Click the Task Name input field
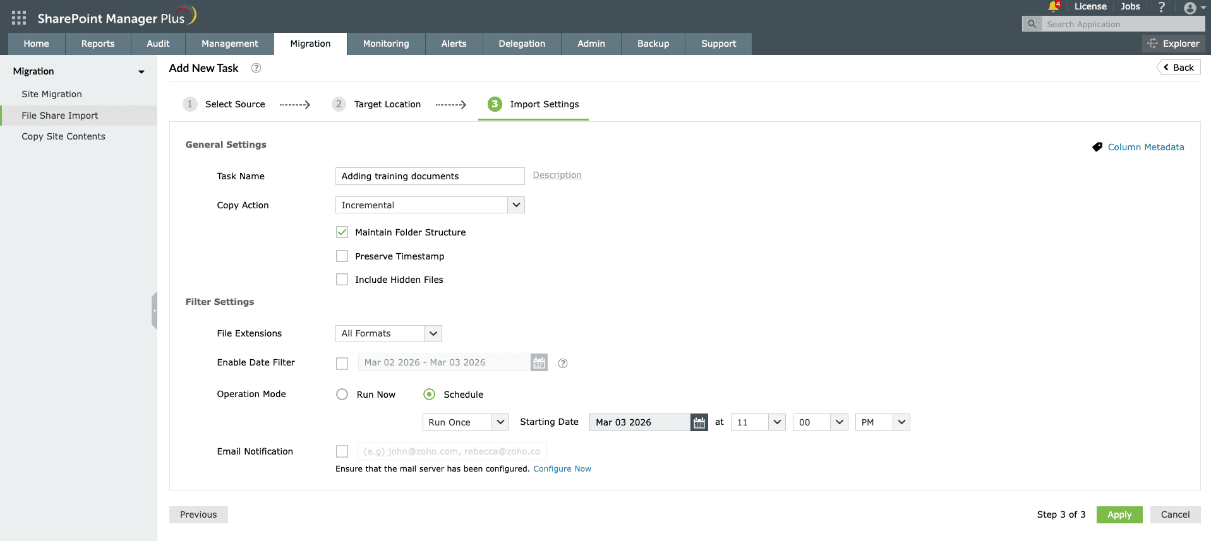The width and height of the screenshot is (1211, 541). (430, 176)
